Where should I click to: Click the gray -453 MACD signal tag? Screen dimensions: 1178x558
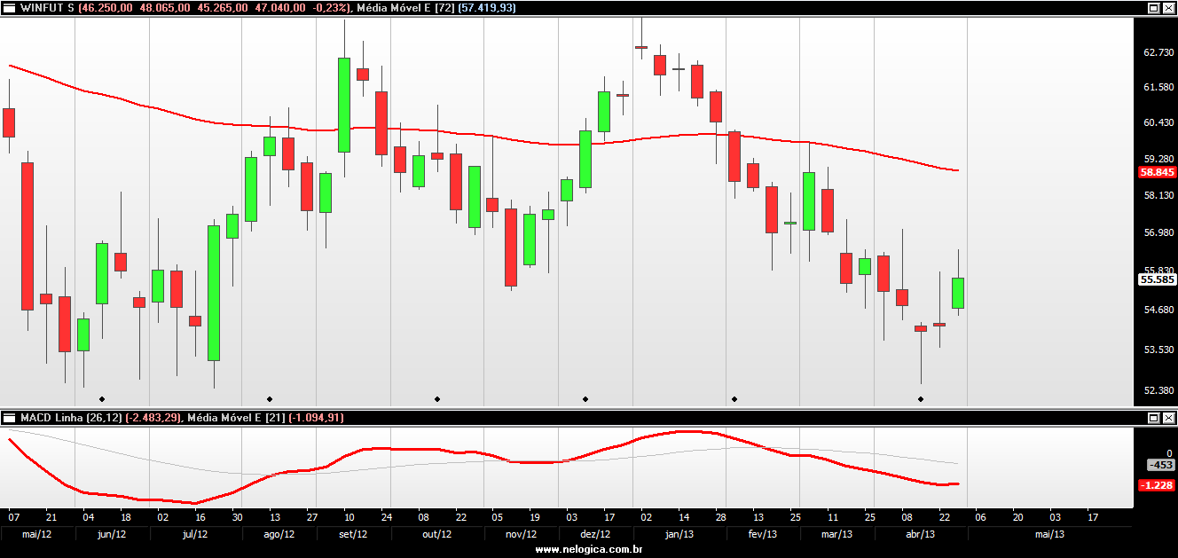point(1160,465)
